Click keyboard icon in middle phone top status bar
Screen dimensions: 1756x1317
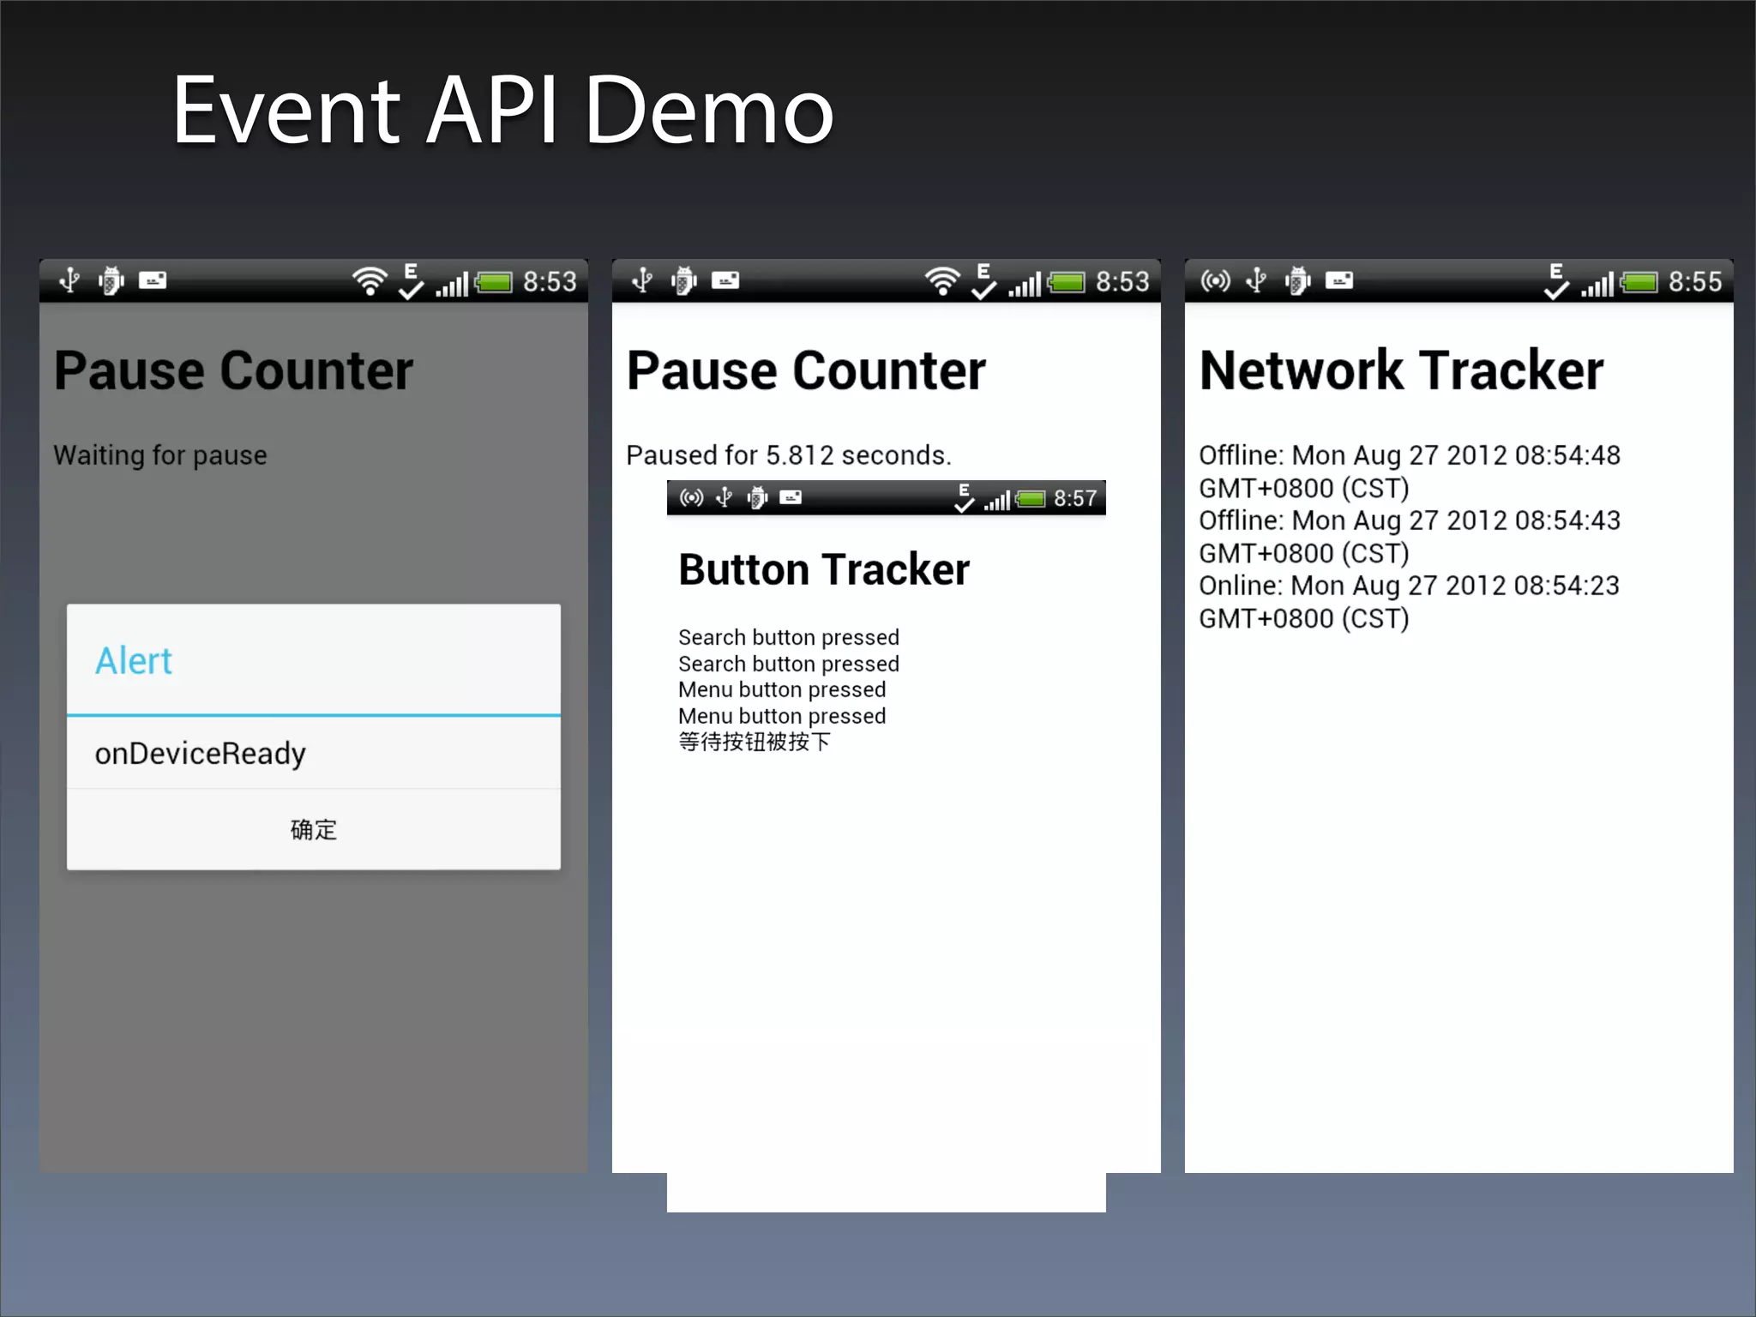725,280
